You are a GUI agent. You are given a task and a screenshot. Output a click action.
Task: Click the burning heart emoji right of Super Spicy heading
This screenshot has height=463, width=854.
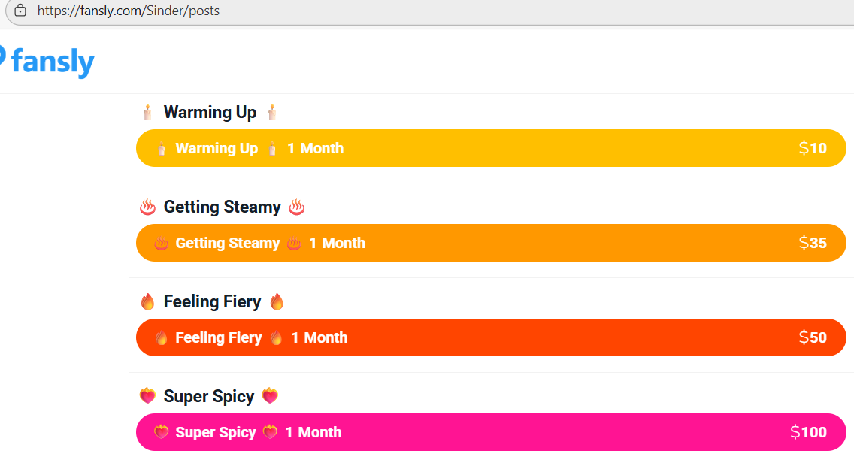click(x=270, y=395)
